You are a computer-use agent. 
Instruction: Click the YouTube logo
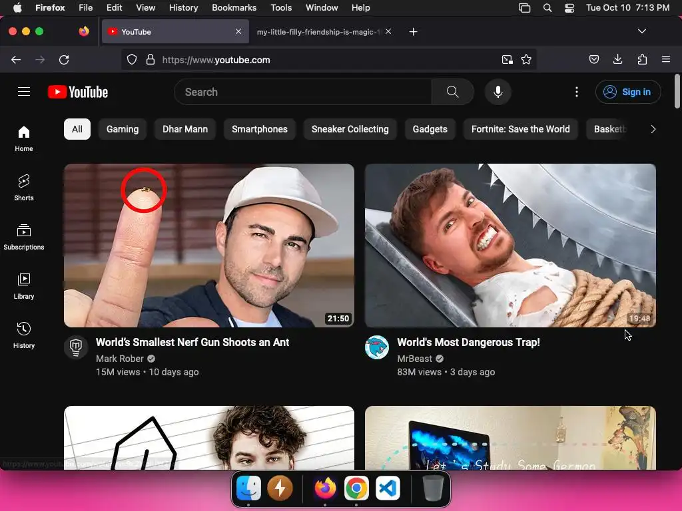pos(78,92)
